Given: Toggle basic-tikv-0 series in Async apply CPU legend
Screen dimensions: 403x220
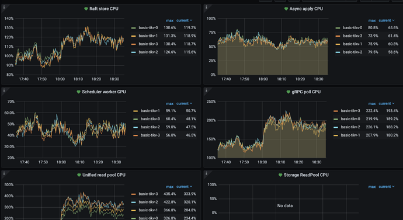Looking at the screenshot, I should 353,28.
